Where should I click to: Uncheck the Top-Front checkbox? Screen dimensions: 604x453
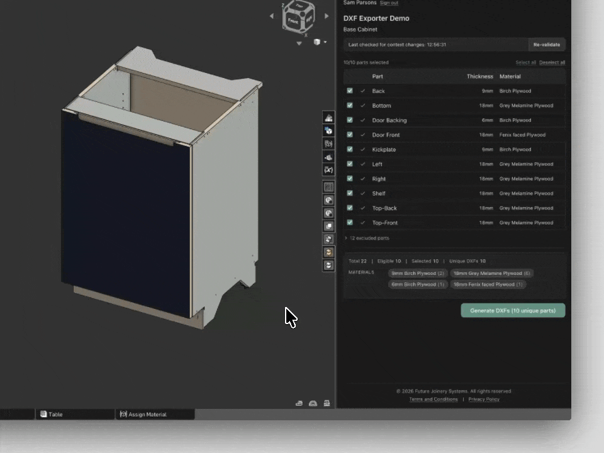350,222
